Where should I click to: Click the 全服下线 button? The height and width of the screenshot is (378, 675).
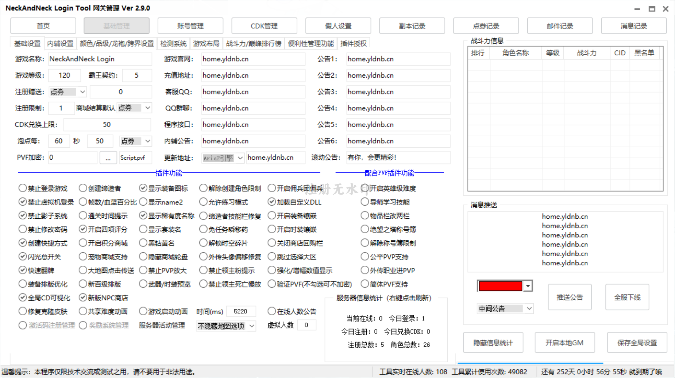(627, 297)
